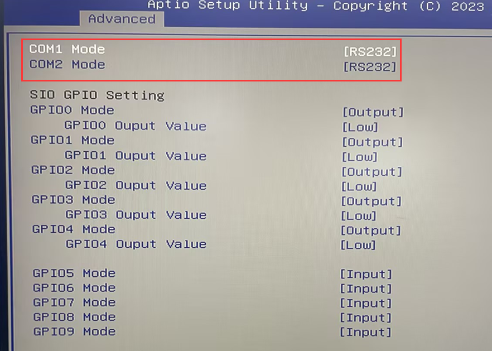This screenshot has height=351, width=492.
Task: Open GPIO2 Mode Output option
Action: 372,172
